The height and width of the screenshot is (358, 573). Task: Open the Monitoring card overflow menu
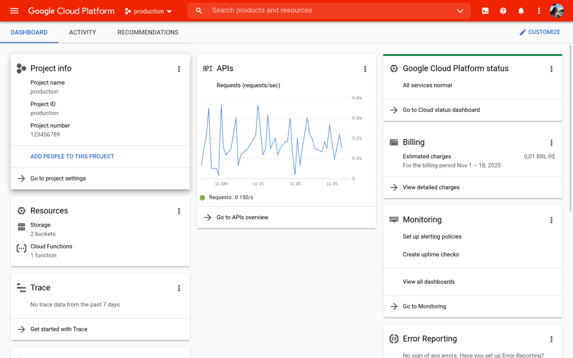[551, 220]
